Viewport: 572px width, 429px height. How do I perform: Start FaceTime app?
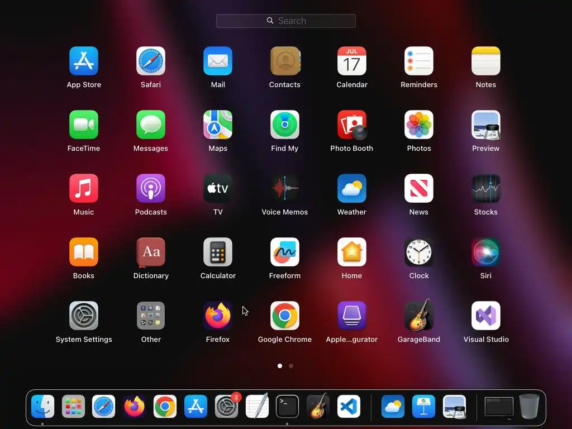[84, 125]
